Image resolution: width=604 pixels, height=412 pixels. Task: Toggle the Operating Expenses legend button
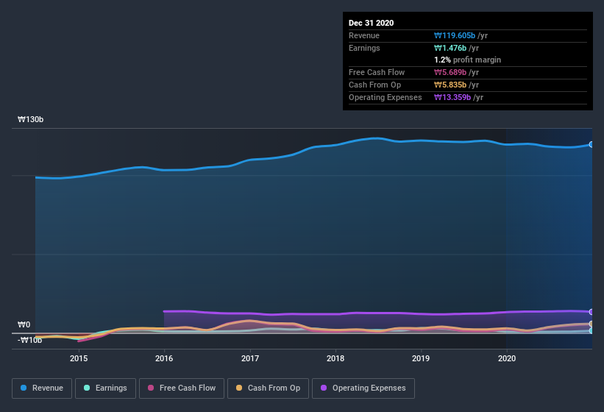pyautogui.click(x=363, y=388)
